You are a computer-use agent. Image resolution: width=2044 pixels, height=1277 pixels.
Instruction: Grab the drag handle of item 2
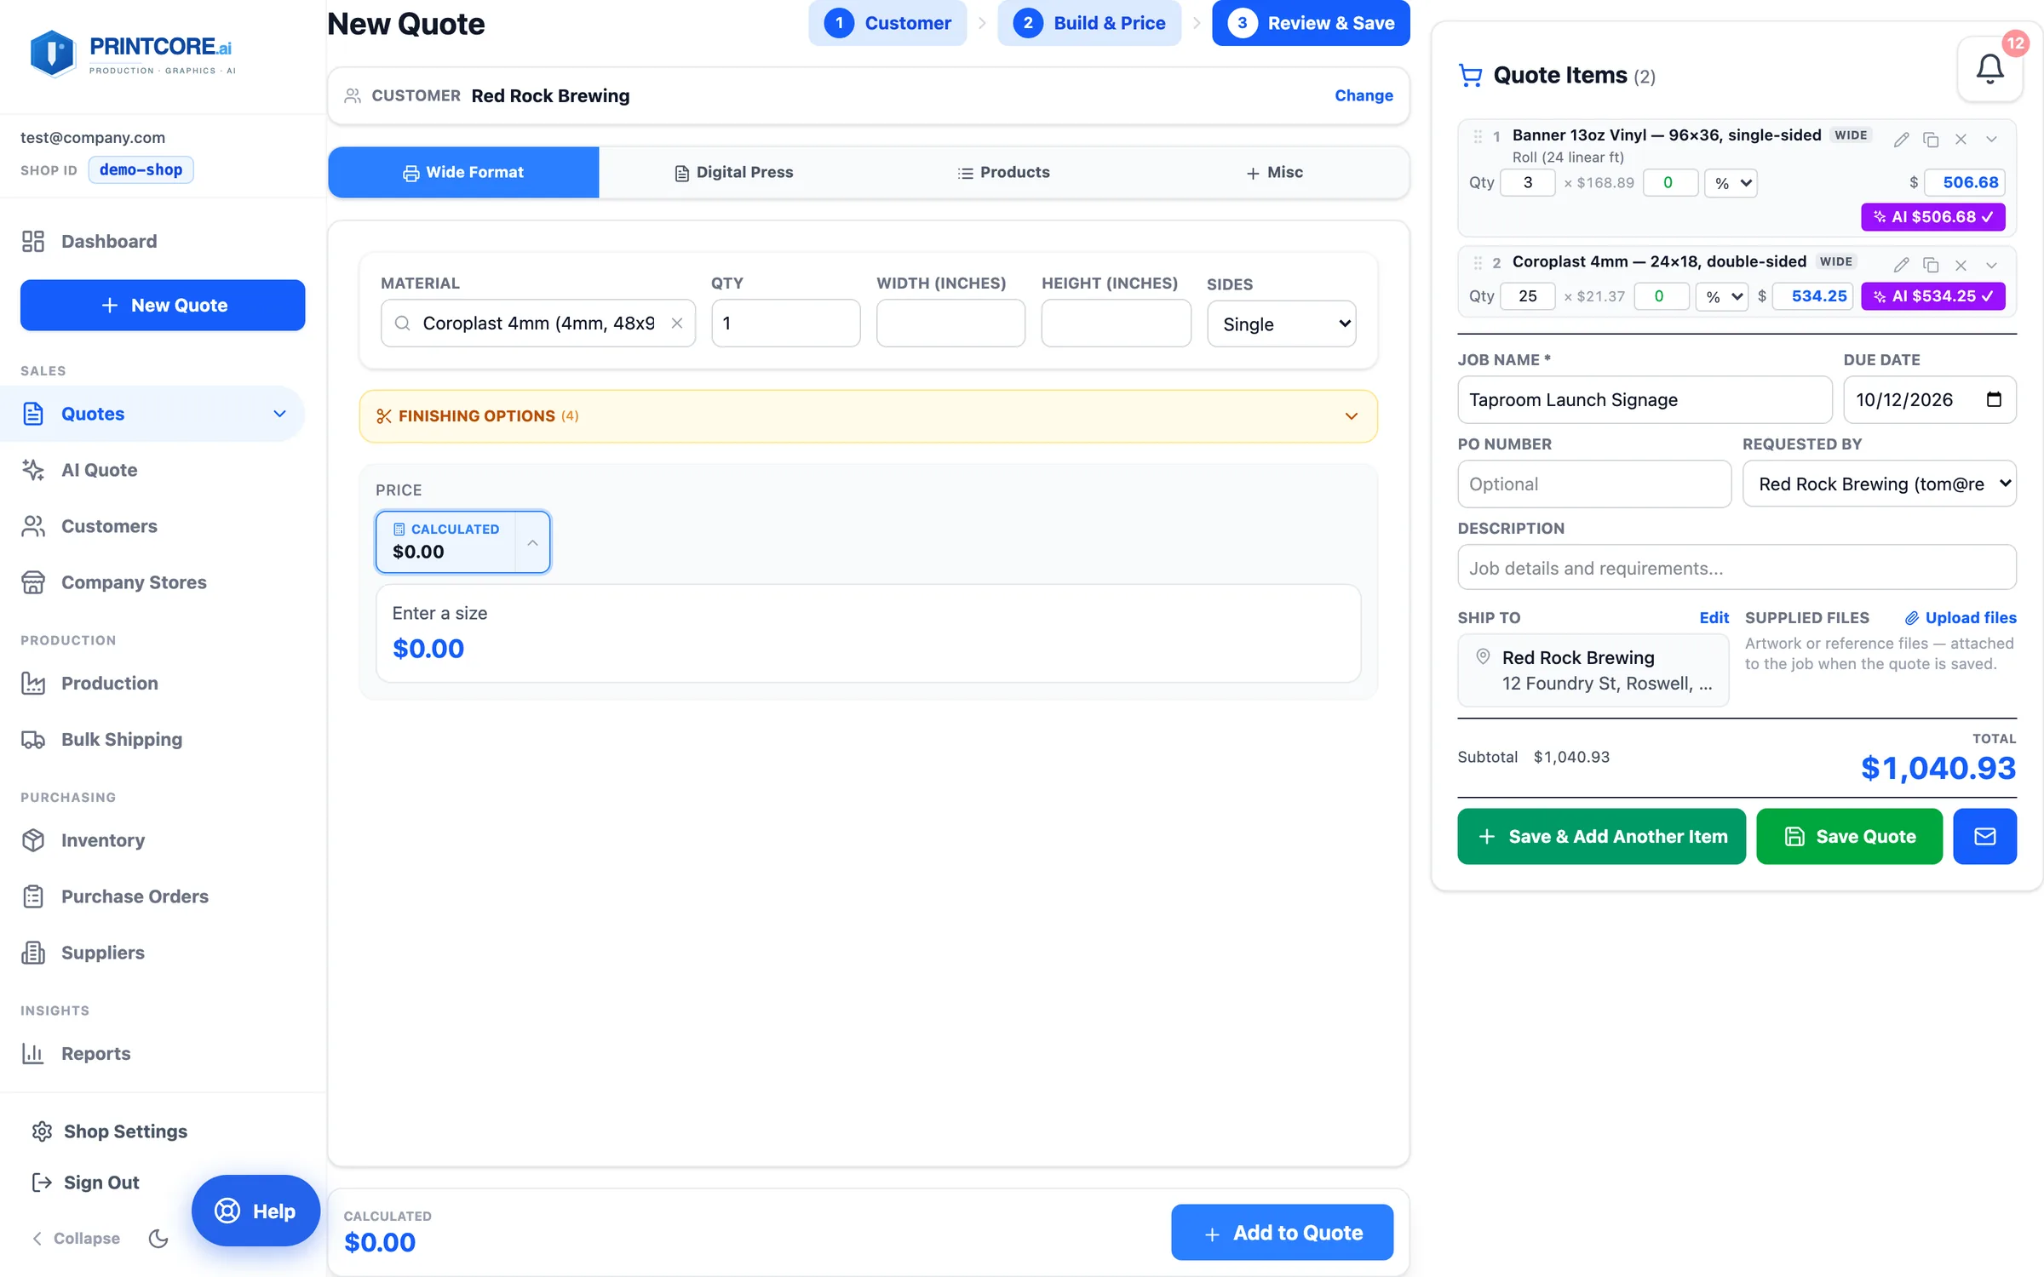click(x=1478, y=263)
